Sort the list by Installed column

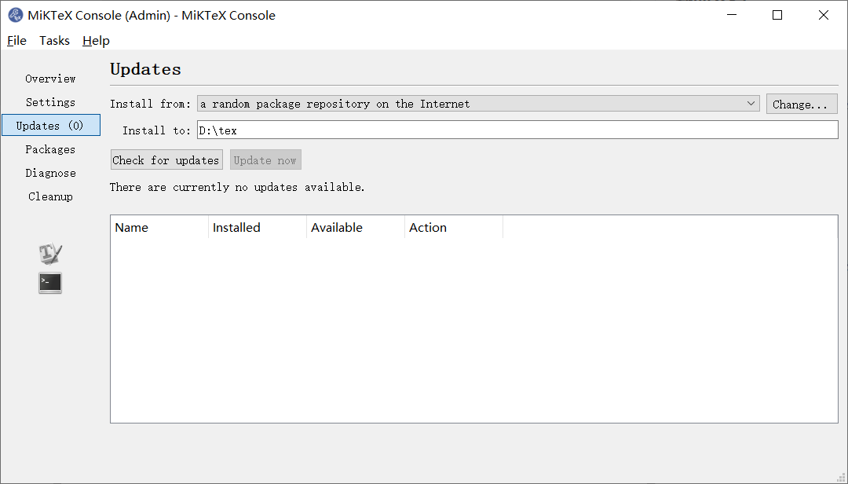(258, 227)
